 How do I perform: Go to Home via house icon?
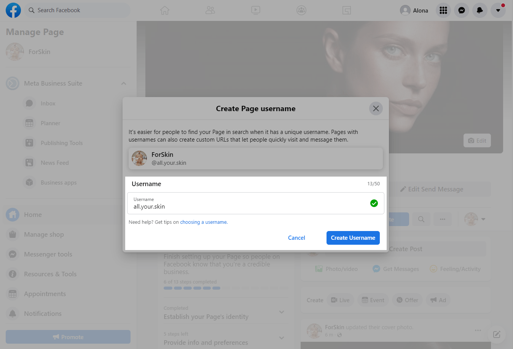(x=164, y=10)
